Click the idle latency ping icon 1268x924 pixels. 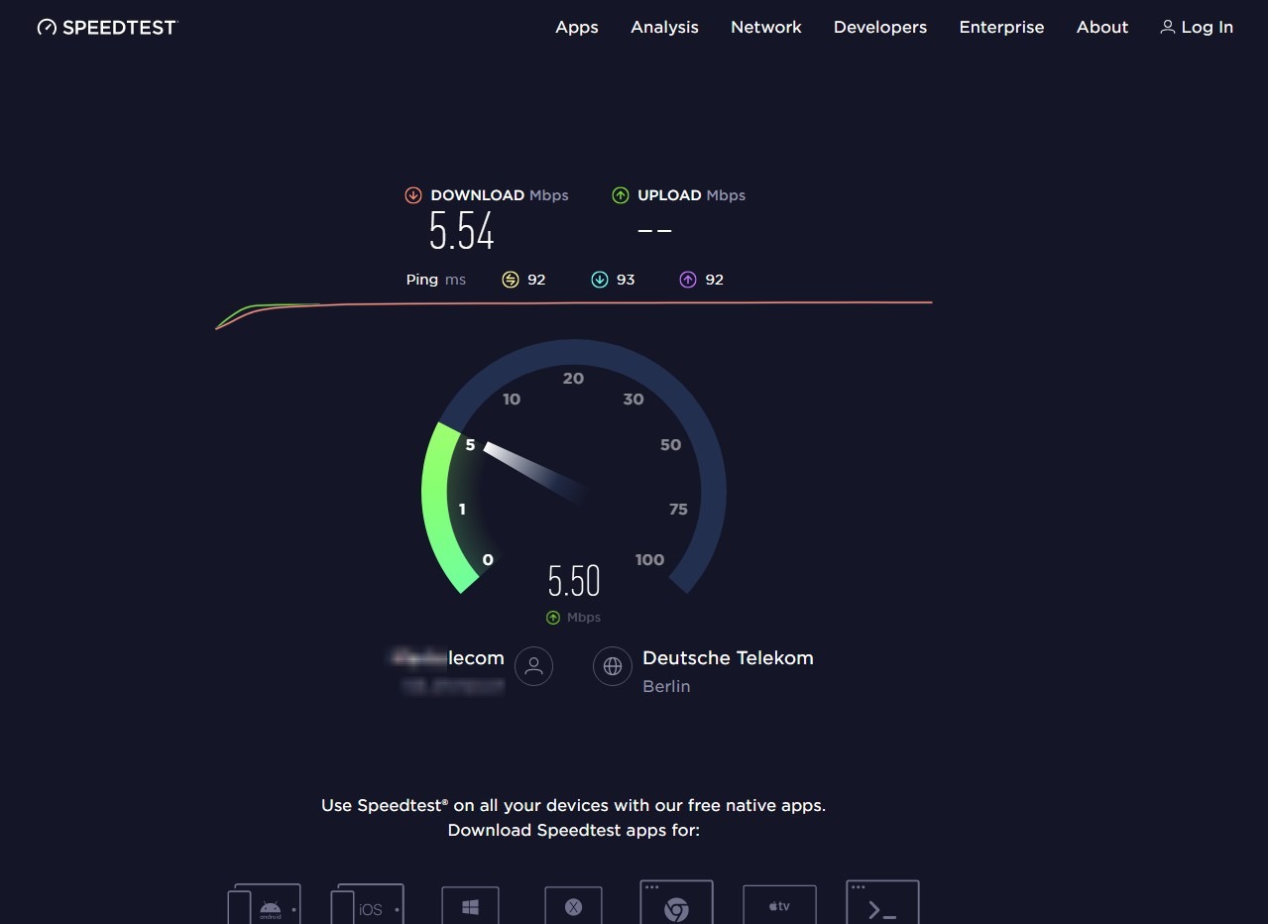point(511,280)
